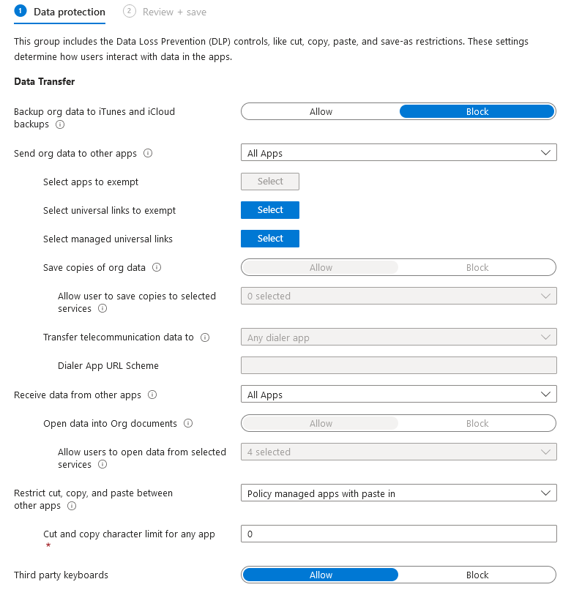View info for open data from selected services

pos(102,465)
